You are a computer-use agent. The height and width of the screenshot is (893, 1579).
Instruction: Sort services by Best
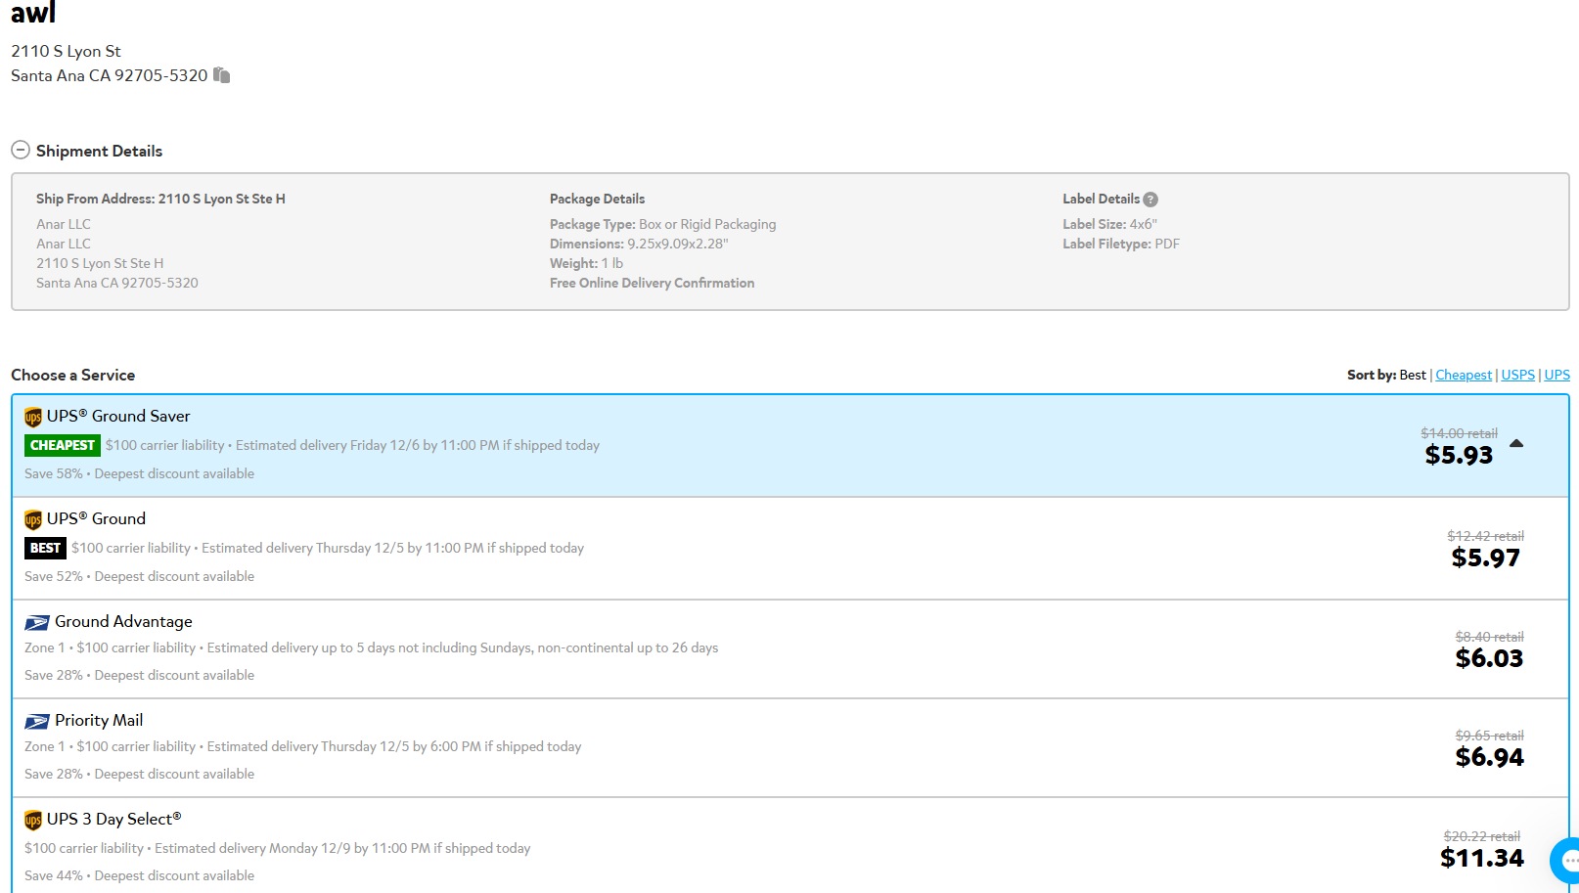click(x=1413, y=375)
